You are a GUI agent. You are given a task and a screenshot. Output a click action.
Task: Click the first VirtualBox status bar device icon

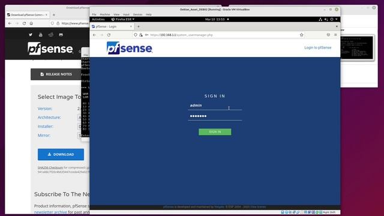(x=283, y=212)
